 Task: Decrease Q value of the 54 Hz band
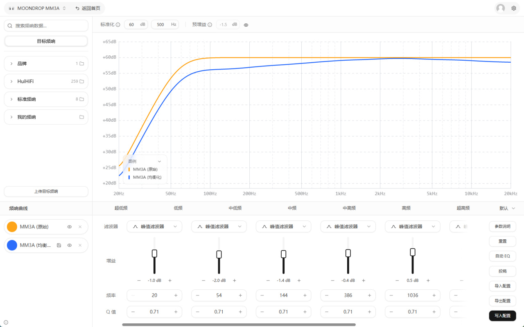pyautogui.click(x=198, y=312)
